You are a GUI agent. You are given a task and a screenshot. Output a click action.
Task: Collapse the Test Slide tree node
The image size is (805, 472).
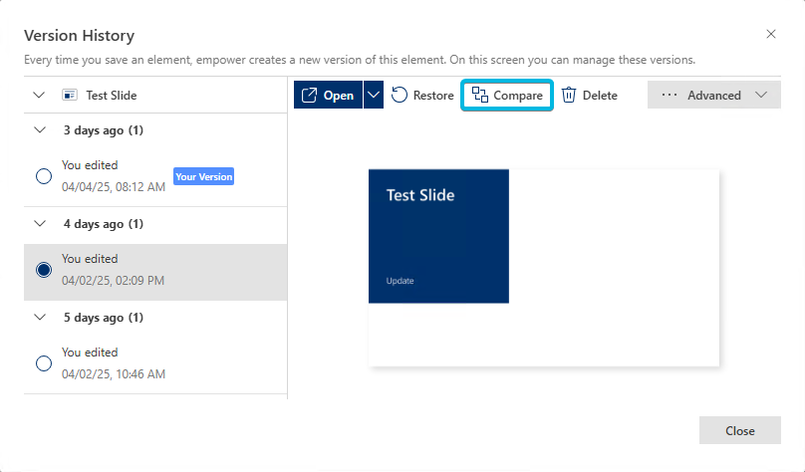39,95
